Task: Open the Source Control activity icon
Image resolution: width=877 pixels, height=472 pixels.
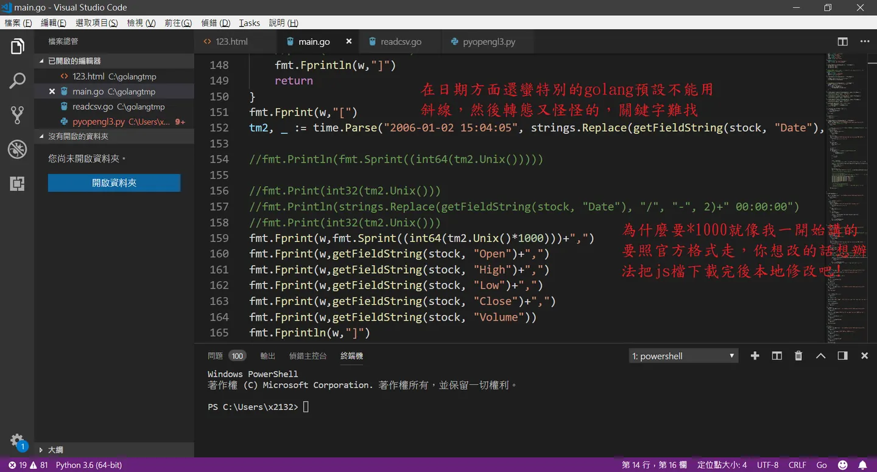Action: click(17, 115)
